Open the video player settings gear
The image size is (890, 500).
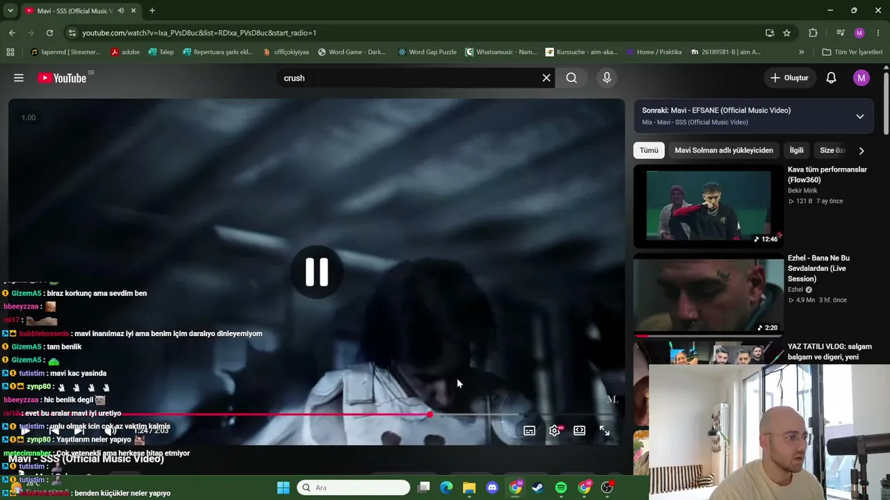tap(554, 431)
